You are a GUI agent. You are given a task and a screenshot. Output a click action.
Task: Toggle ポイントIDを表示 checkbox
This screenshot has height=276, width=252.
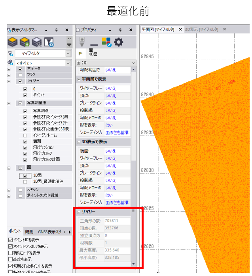click(x=10, y=240)
